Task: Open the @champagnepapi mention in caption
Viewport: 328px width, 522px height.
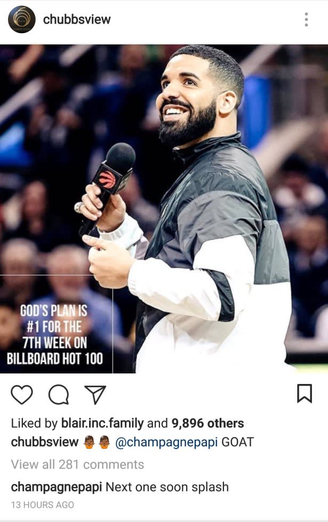Action: click(166, 443)
